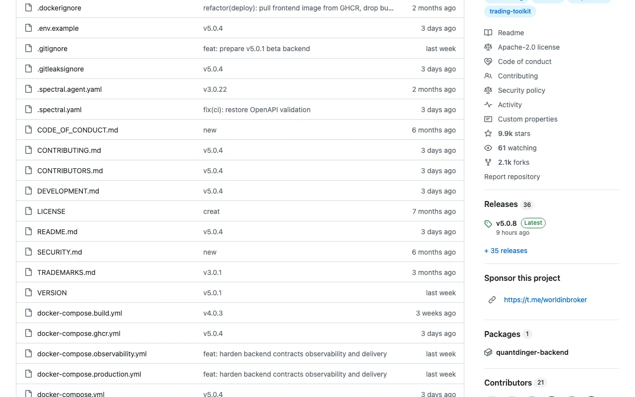This screenshot has height=397, width=635.
Task: Open 'feat: prepare v5.0.1 beta backend' commit
Action: [x=256, y=49]
